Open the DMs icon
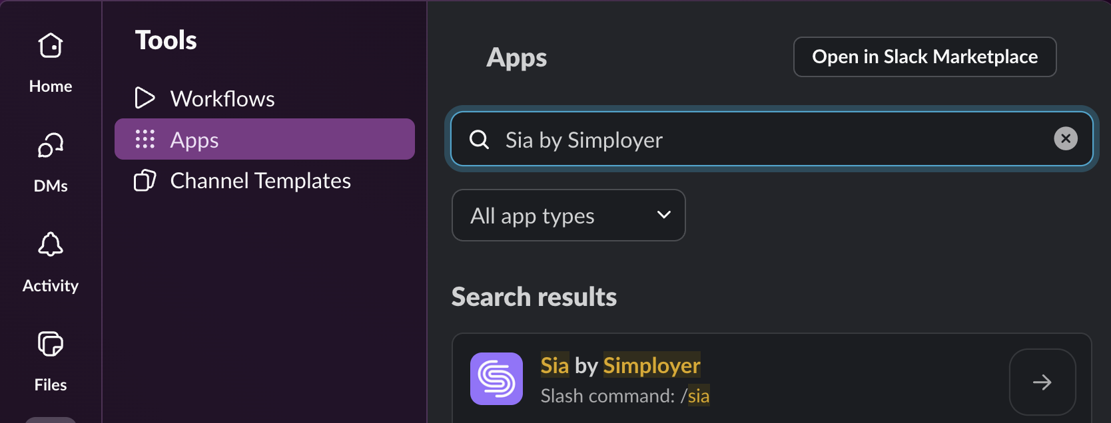This screenshot has height=423, width=1111. [x=51, y=145]
